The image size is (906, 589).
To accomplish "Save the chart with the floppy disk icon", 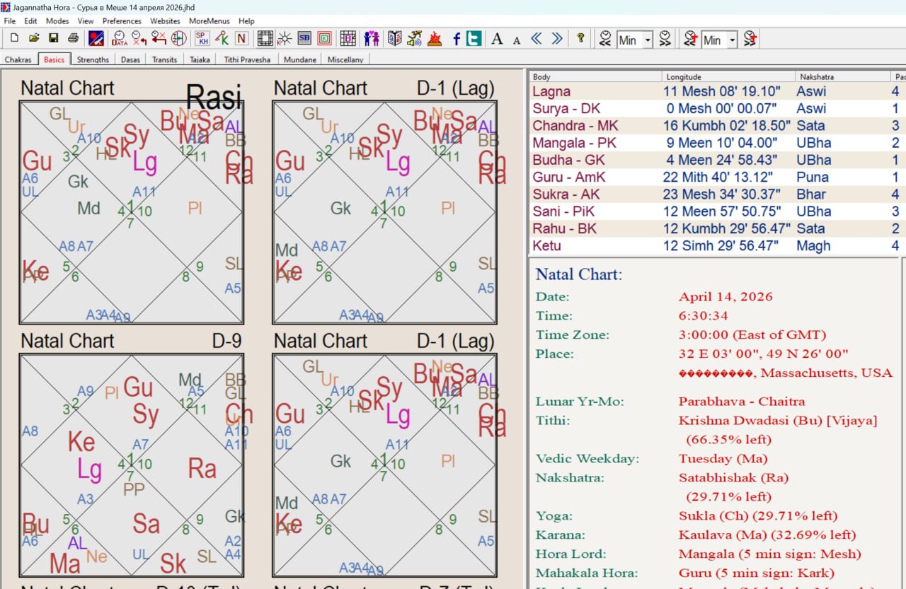I will click(x=53, y=39).
